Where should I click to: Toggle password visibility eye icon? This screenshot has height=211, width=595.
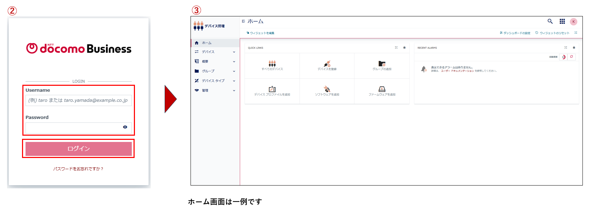pyautogui.click(x=125, y=127)
